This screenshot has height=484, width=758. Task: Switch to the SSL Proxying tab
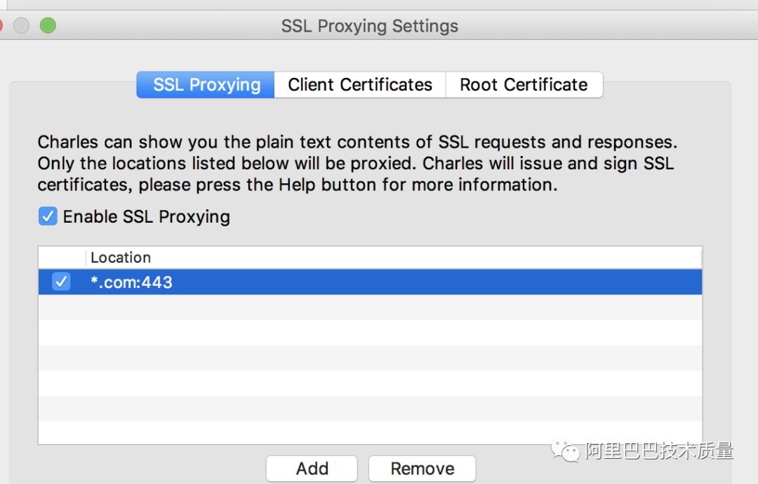[206, 85]
